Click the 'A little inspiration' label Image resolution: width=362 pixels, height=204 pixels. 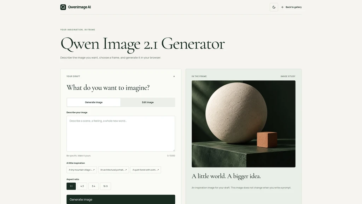pyautogui.click(x=76, y=163)
